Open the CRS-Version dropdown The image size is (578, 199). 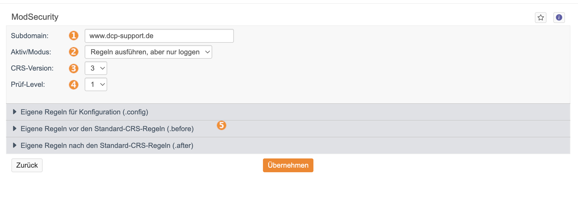tap(96, 68)
